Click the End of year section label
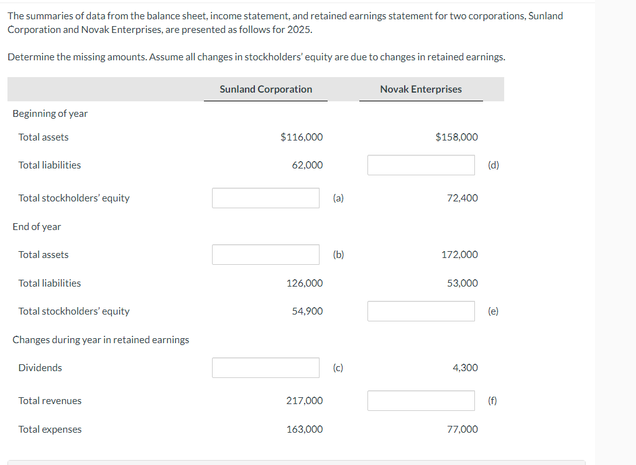Viewport: 636px width, 465px height. (37, 226)
